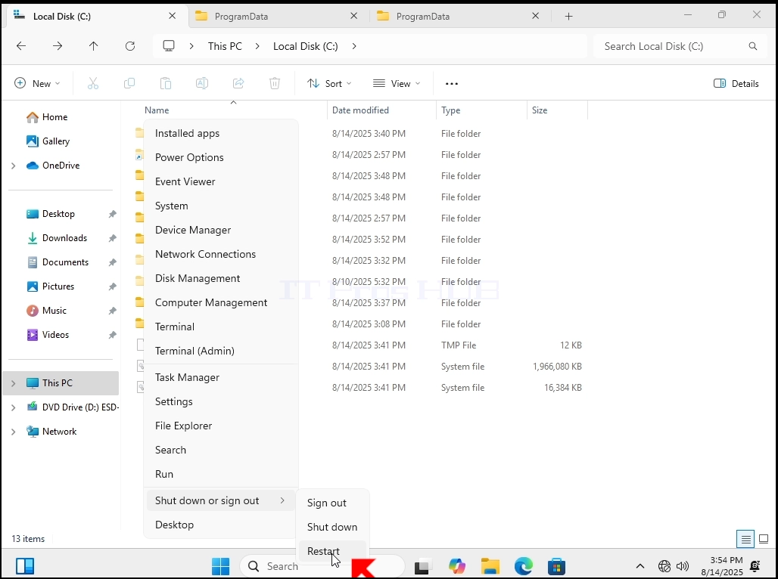778x579 pixels.
Task: Open Task Manager from the menu
Action: pyautogui.click(x=221, y=378)
